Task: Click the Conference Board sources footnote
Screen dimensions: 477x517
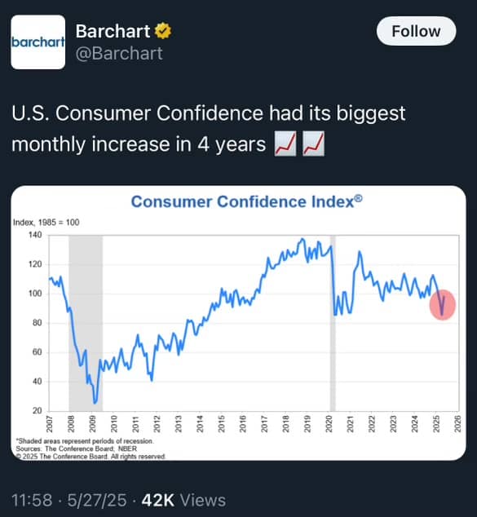Action: (x=76, y=449)
